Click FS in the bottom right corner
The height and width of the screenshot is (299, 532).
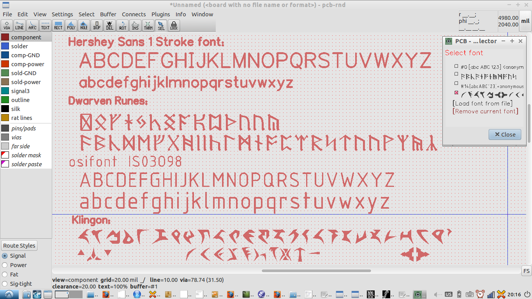[x=526, y=270]
